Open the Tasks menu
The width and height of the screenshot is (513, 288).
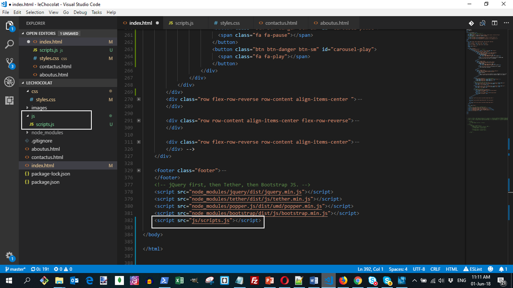pyautogui.click(x=97, y=12)
